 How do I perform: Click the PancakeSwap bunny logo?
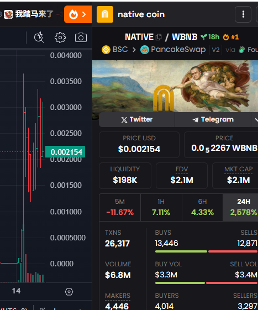pyautogui.click(x=145, y=50)
